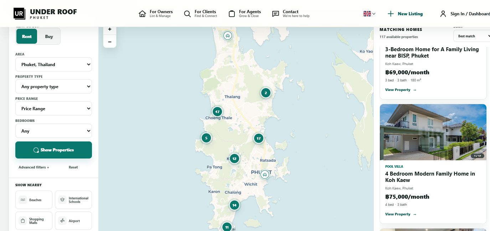490x231 pixels.
Task: Click the International Schools cap icon
Action: coord(62,200)
